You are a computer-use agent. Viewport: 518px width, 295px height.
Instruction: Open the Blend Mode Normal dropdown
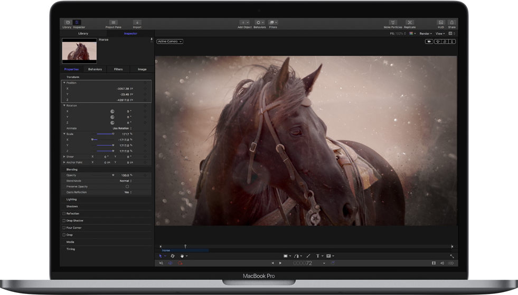click(125, 181)
